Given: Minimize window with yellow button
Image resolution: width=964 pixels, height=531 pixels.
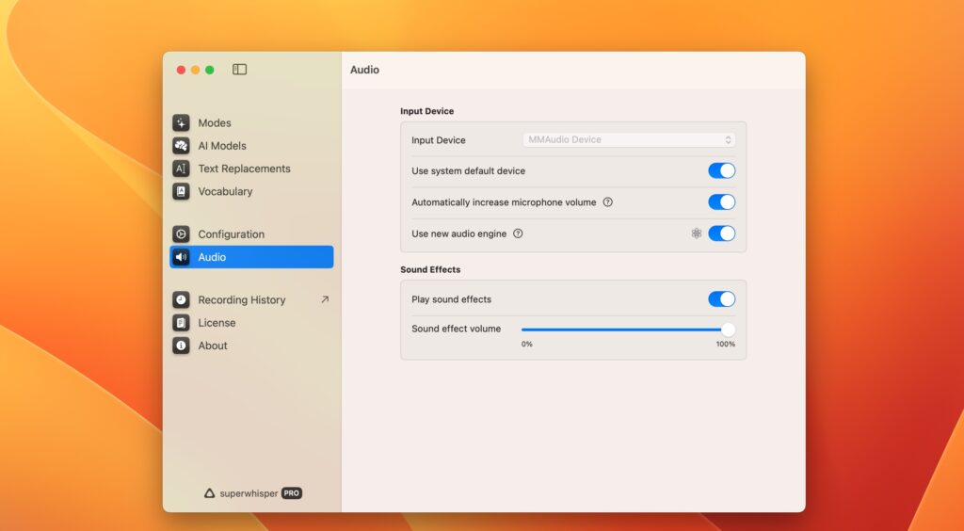Looking at the screenshot, I should pyautogui.click(x=195, y=70).
